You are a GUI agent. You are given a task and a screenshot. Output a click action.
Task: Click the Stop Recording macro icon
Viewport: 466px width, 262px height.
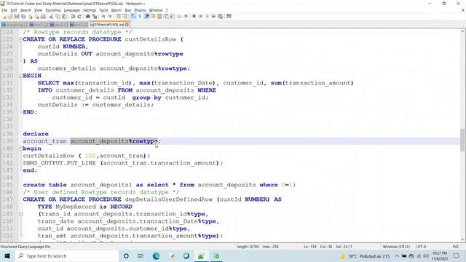tap(201, 16)
